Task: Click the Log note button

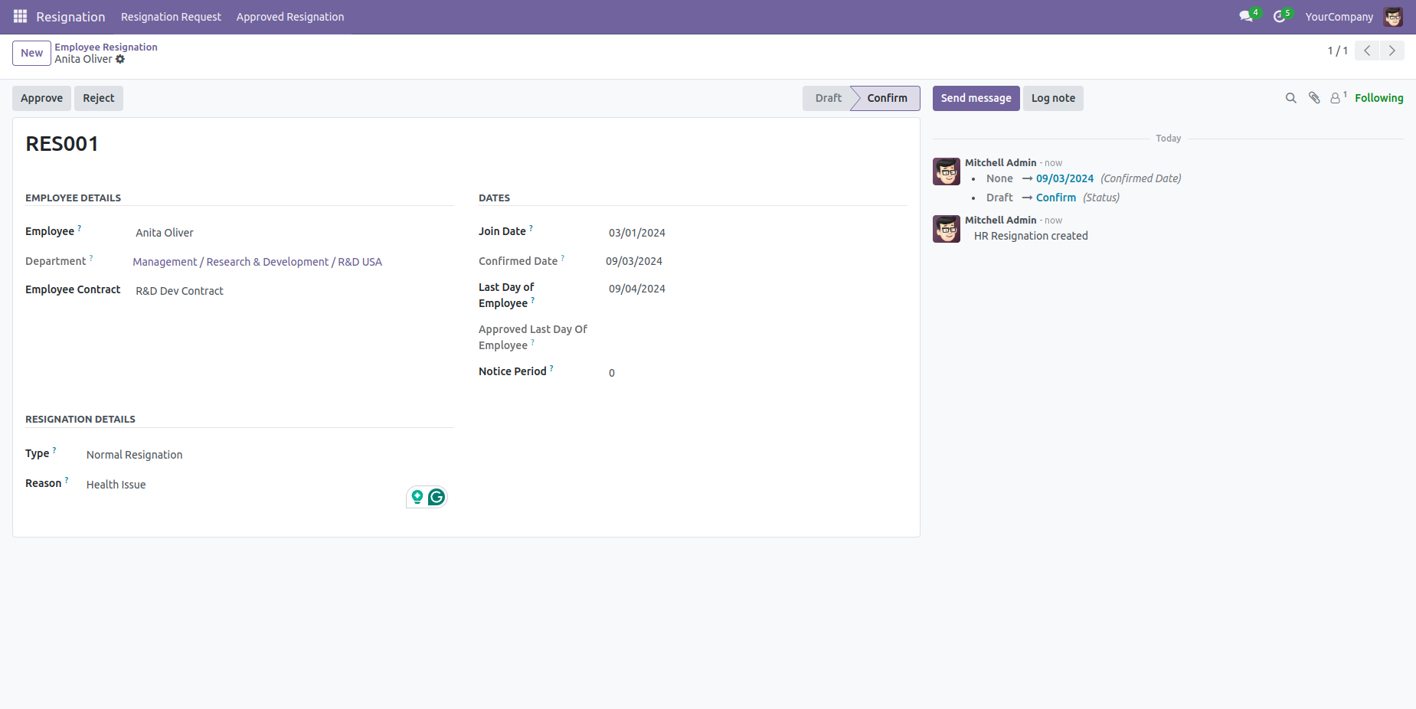Action: [1053, 98]
